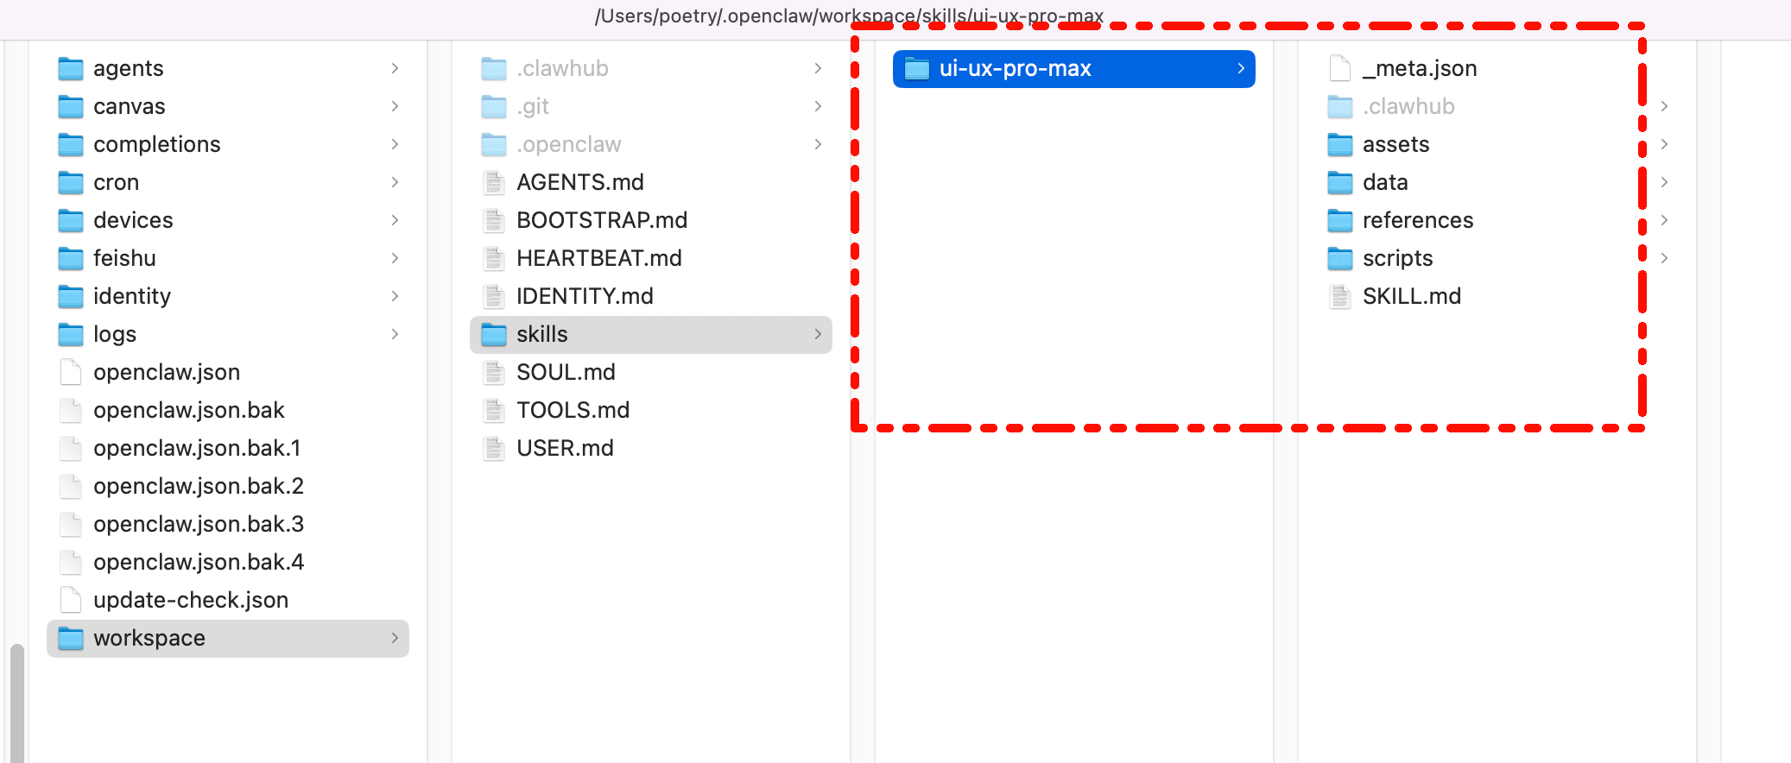The height and width of the screenshot is (763, 1791).
Task: Select the logs folder name
Action: click(115, 334)
